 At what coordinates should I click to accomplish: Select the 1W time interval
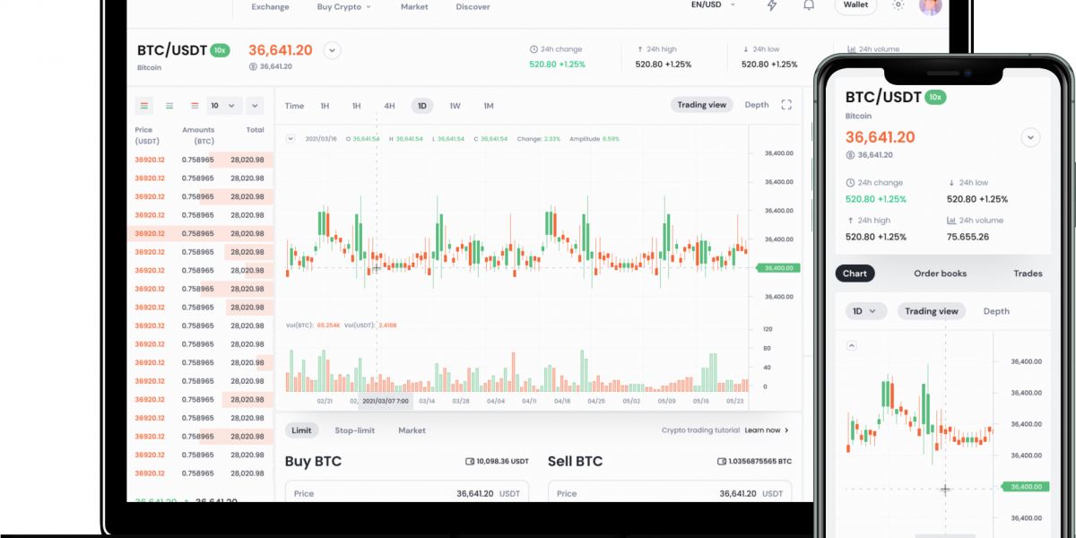click(x=455, y=106)
